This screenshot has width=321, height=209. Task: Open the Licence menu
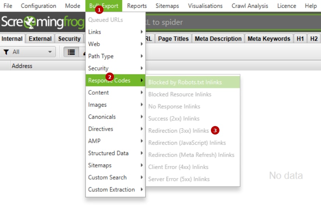pyautogui.click(x=286, y=6)
